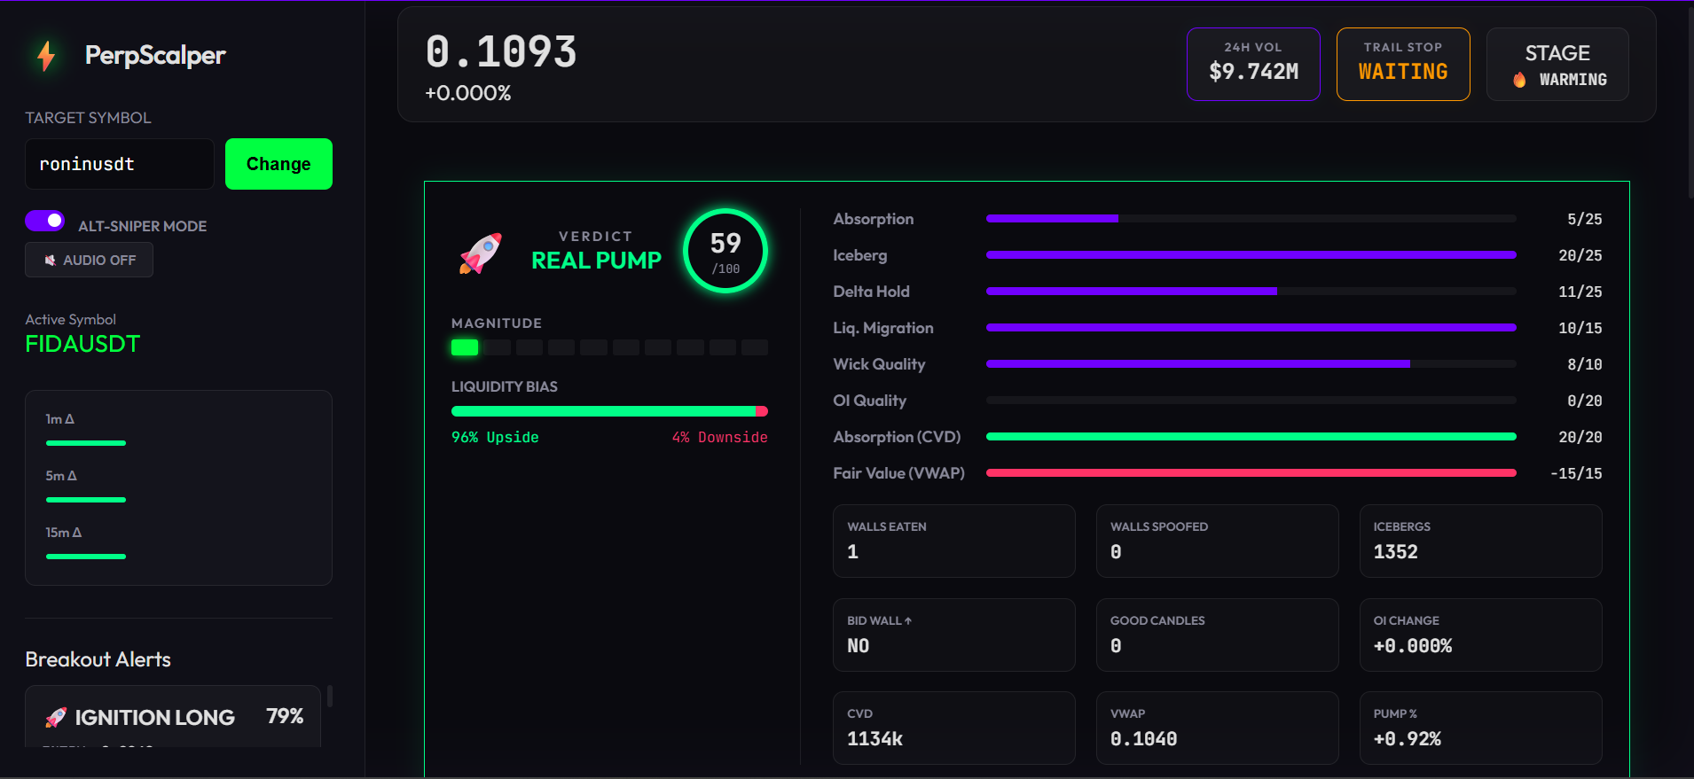The height and width of the screenshot is (779, 1694).
Task: Click the rocket icon on IGNITION LONG alert
Action: (x=56, y=718)
